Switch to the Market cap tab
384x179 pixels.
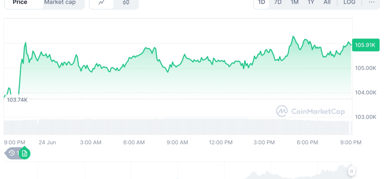click(60, 3)
